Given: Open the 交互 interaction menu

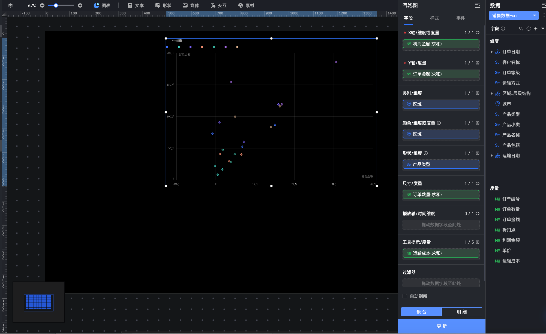Looking at the screenshot, I should [x=218, y=5].
